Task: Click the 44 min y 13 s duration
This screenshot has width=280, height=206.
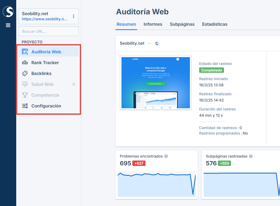Action: pyautogui.click(x=211, y=115)
